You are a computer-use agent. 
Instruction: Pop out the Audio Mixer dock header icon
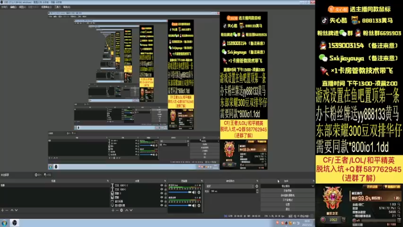(202, 181)
